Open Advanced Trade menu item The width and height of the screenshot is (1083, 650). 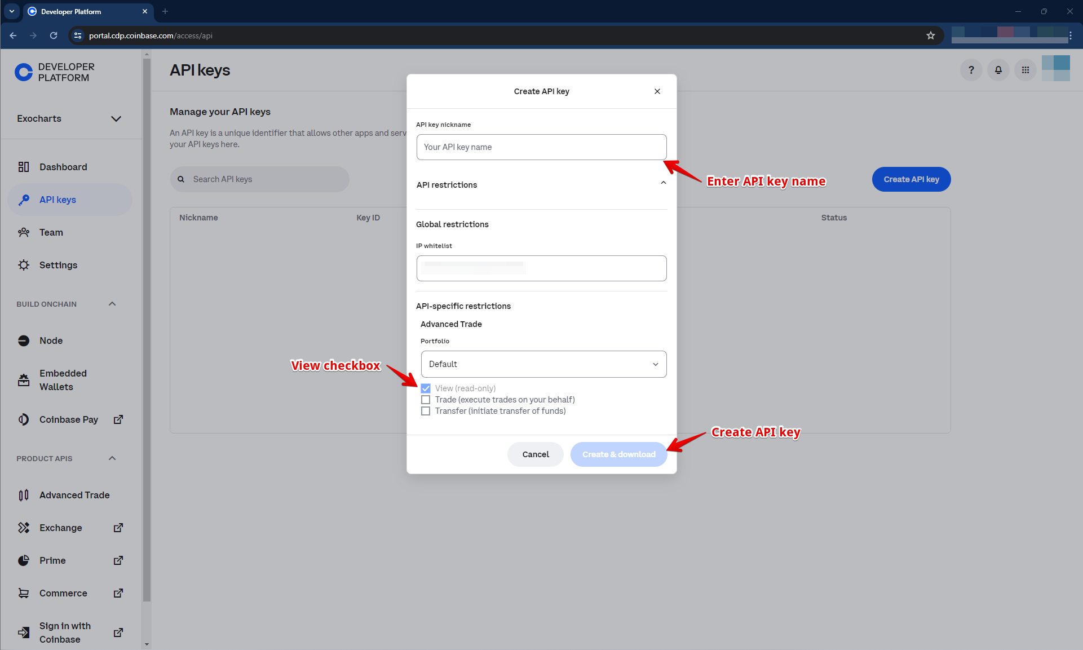(x=70, y=495)
